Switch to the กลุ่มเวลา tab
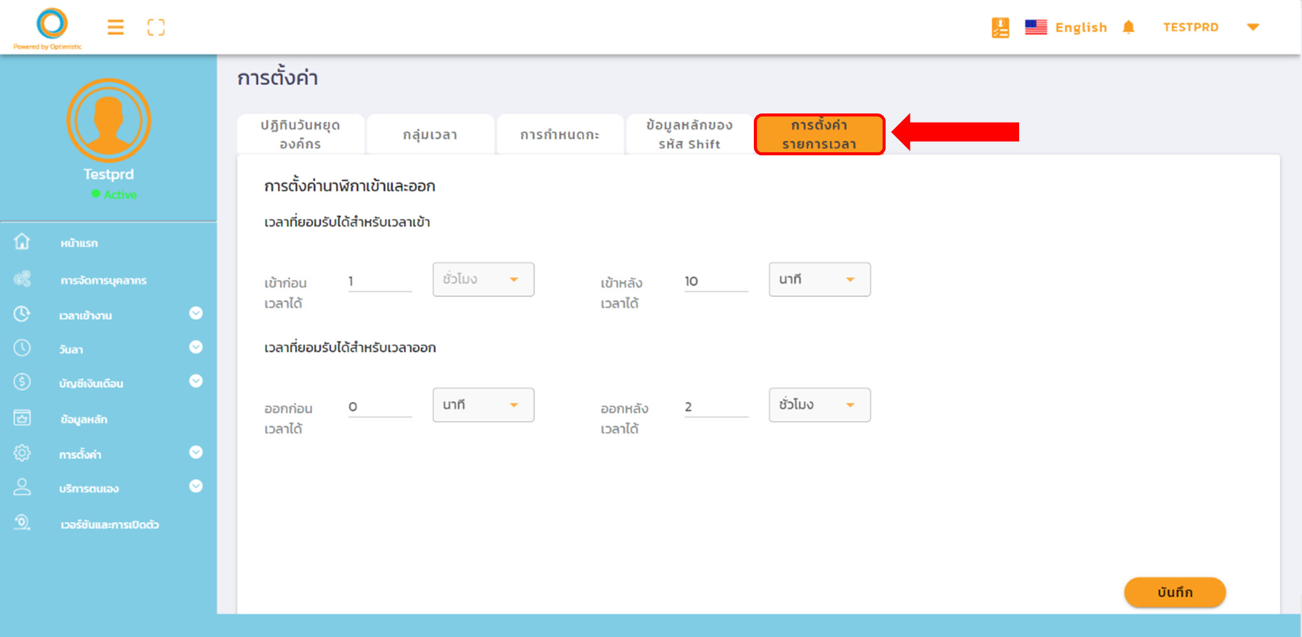This screenshot has height=637, width=1302. click(x=430, y=135)
